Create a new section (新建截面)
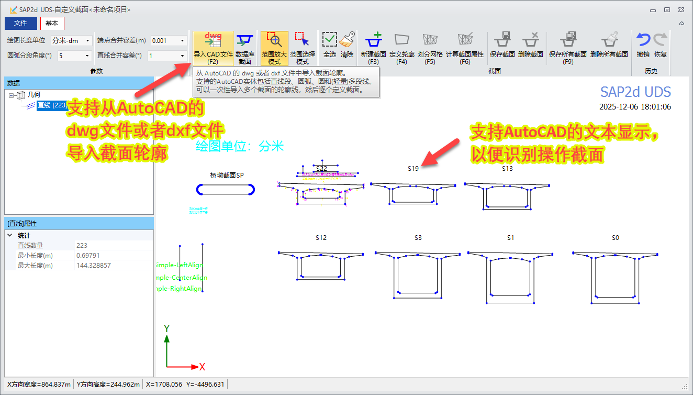The width and height of the screenshot is (693, 395). (374, 40)
